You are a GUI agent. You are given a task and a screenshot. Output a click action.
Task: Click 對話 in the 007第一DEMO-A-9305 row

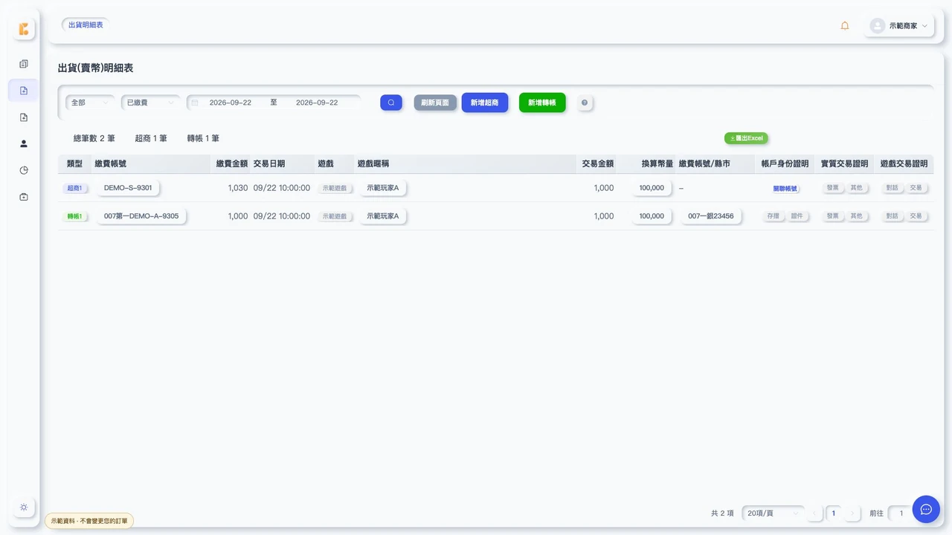892,216
